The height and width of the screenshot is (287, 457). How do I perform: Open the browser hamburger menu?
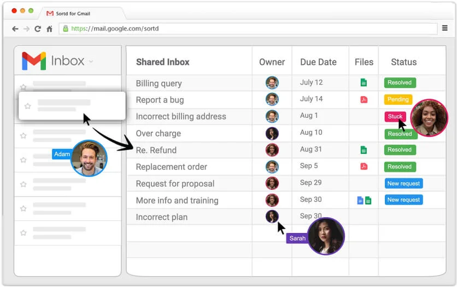point(444,28)
